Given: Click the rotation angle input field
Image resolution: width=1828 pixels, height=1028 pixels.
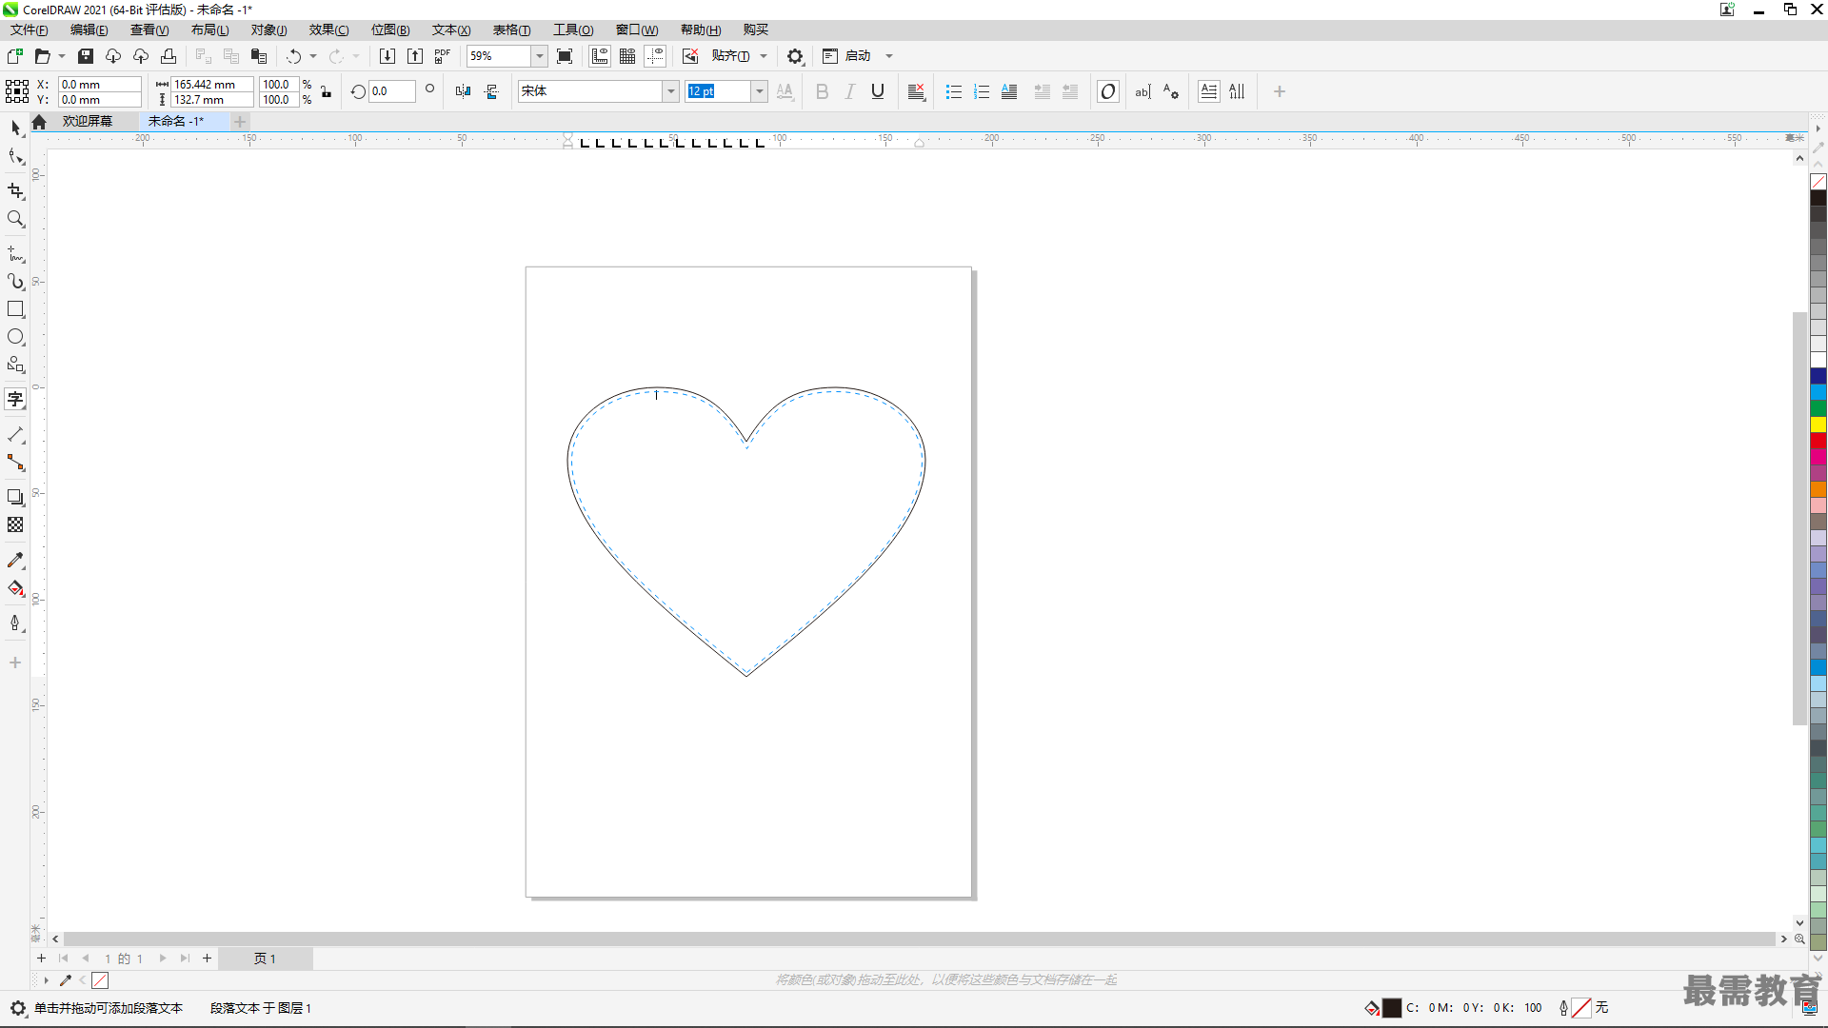Looking at the screenshot, I should point(392,91).
